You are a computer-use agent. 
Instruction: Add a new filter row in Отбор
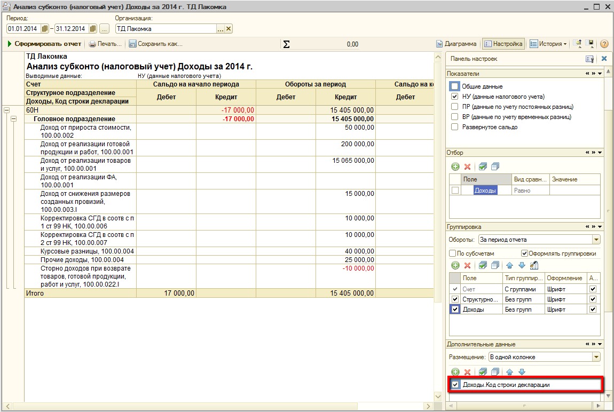tap(455, 167)
